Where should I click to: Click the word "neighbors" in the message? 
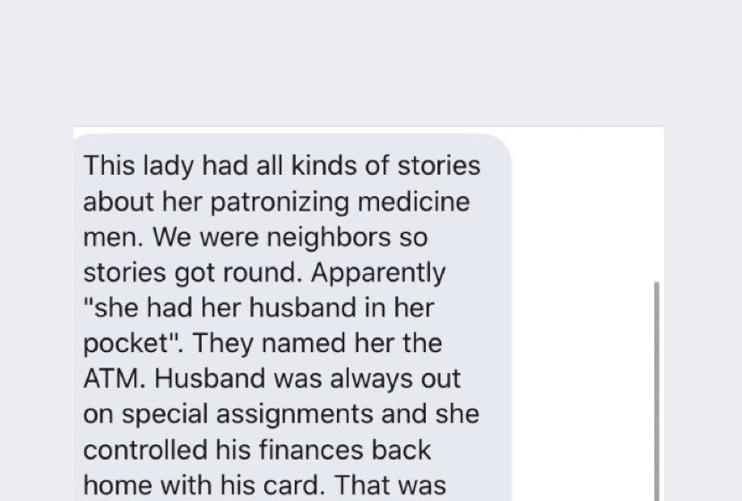point(328,237)
